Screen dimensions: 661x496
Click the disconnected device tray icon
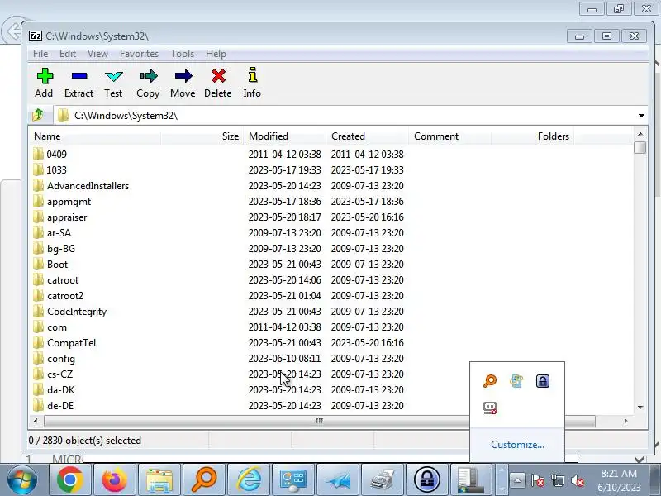tap(490, 408)
